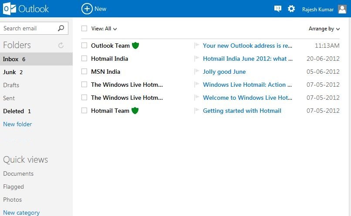Click the Rajesh Kumar profile picture
Image resolution: width=351 pixels, height=216 pixels.
coord(342,9)
